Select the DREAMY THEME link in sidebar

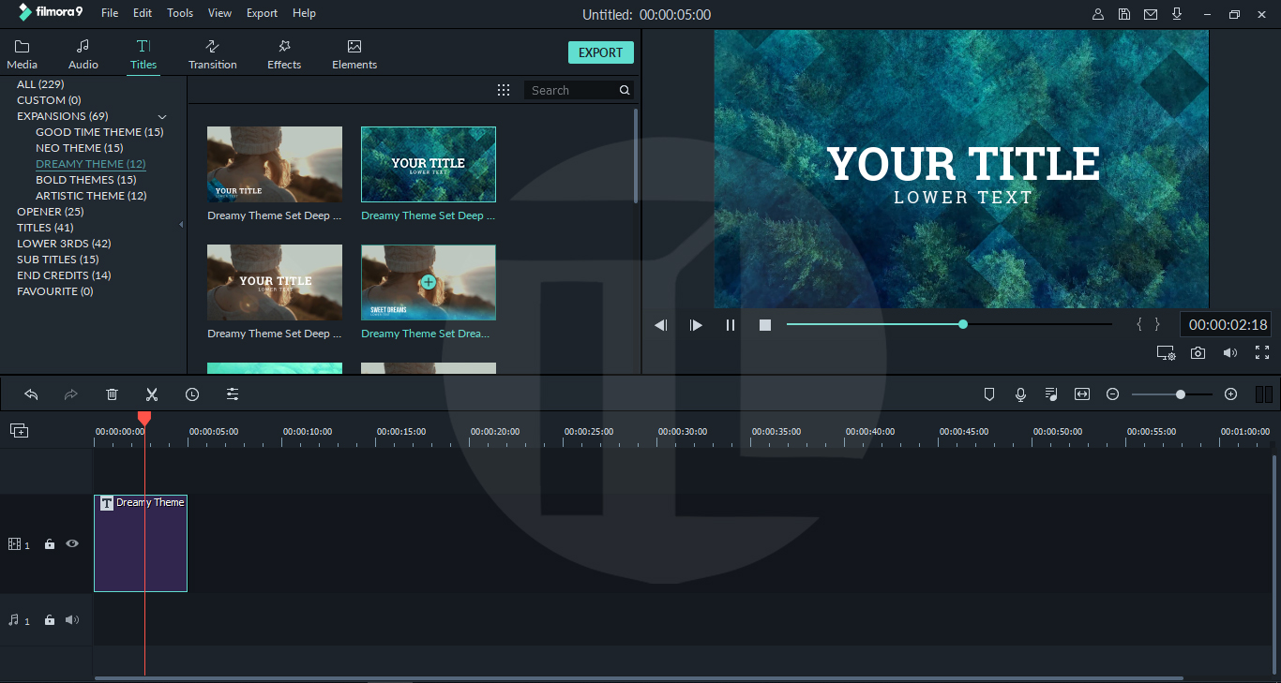90,163
